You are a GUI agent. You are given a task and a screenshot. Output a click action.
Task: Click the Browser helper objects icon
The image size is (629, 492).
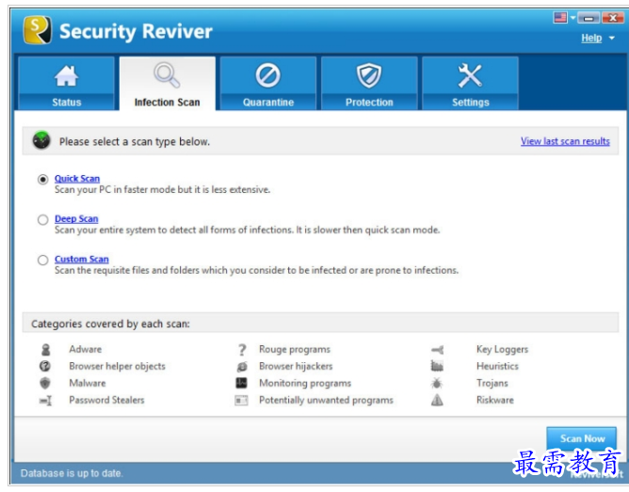point(45,366)
